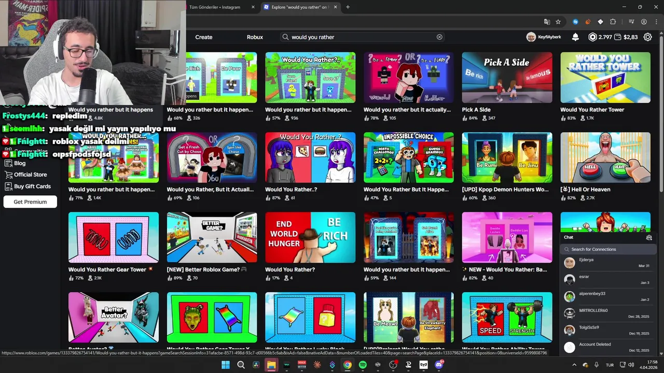Click the Get Premium button
The image size is (664, 373).
[30, 202]
